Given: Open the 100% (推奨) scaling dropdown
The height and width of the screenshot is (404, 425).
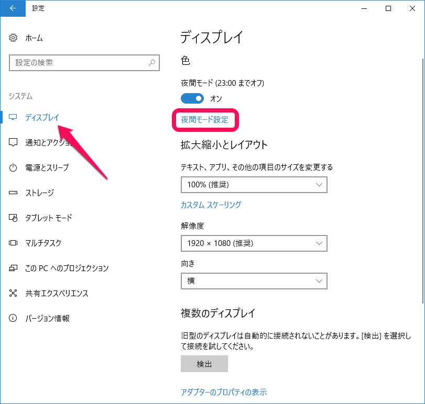Looking at the screenshot, I should (x=254, y=185).
